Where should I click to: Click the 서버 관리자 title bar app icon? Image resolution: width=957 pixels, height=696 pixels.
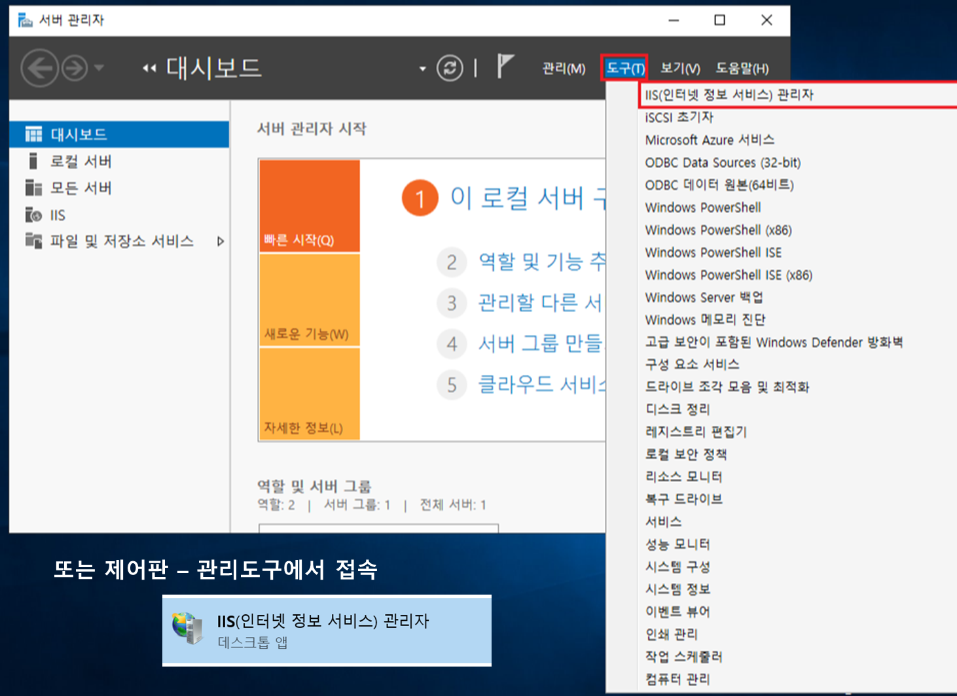pyautogui.click(x=26, y=20)
